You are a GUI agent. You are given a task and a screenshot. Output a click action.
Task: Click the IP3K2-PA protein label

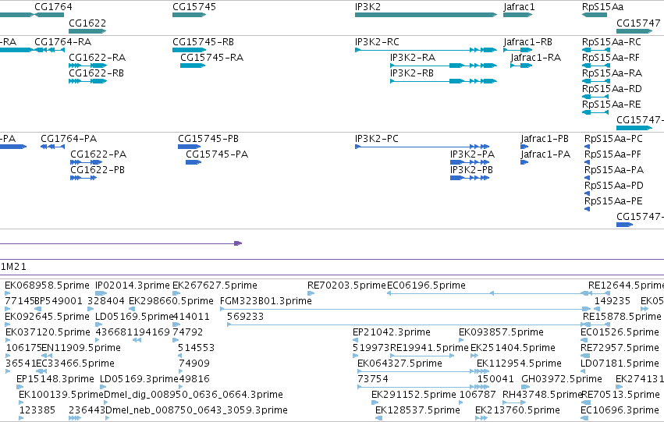472,154
